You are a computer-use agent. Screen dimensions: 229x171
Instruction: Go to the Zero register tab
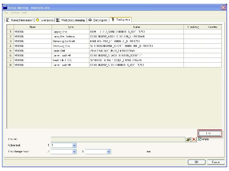[x=98, y=20]
